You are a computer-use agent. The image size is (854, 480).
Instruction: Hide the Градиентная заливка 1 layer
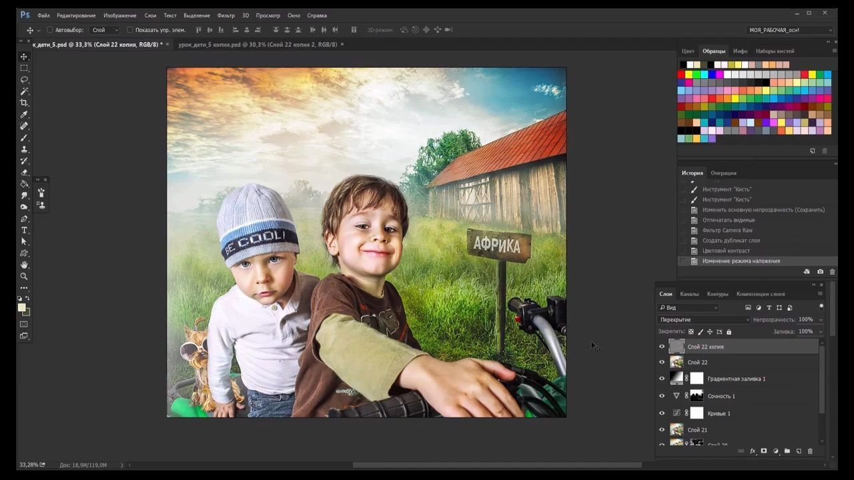click(662, 379)
